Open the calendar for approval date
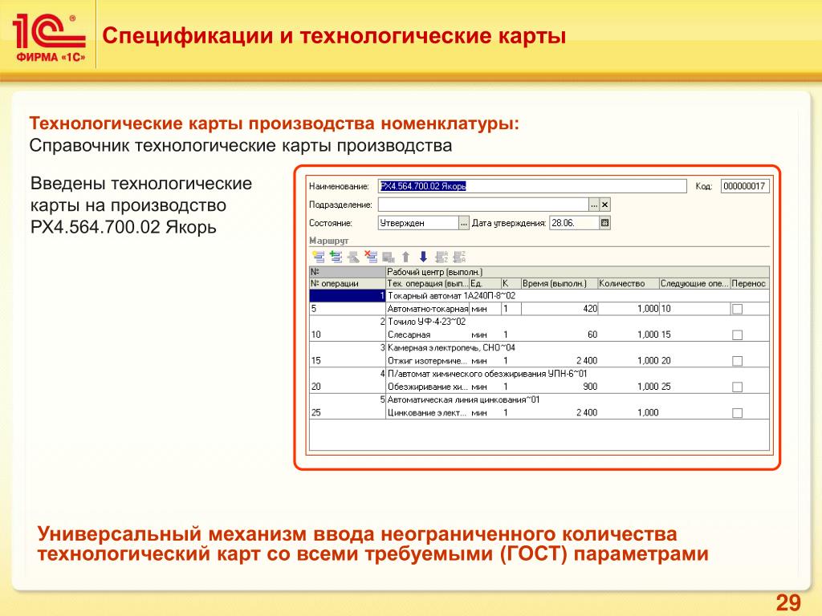 click(604, 223)
